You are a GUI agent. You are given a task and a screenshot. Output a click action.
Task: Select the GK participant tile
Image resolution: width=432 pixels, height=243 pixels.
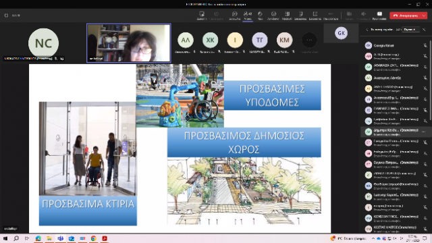tap(341, 33)
